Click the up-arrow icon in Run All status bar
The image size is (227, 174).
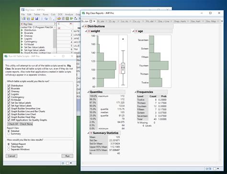(63, 163)
